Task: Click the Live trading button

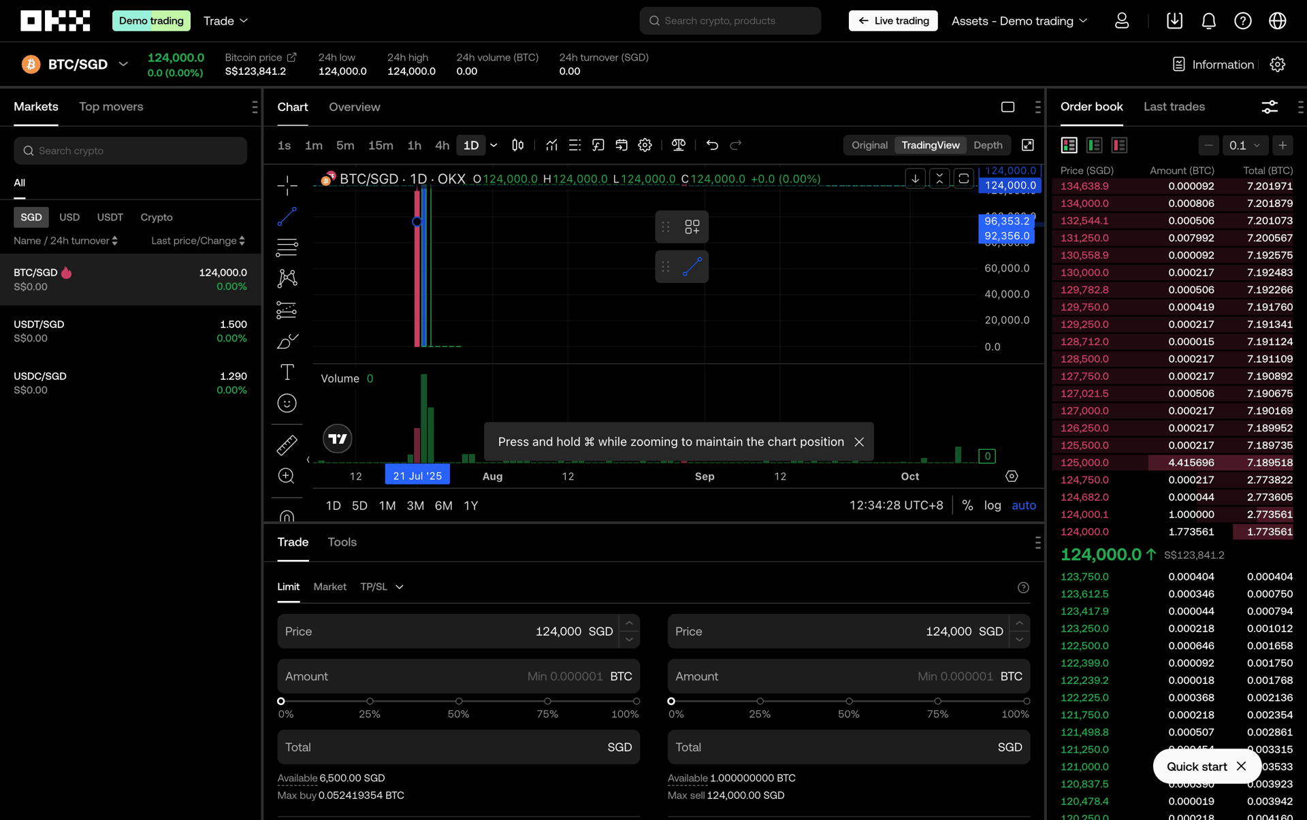Action: [x=892, y=21]
